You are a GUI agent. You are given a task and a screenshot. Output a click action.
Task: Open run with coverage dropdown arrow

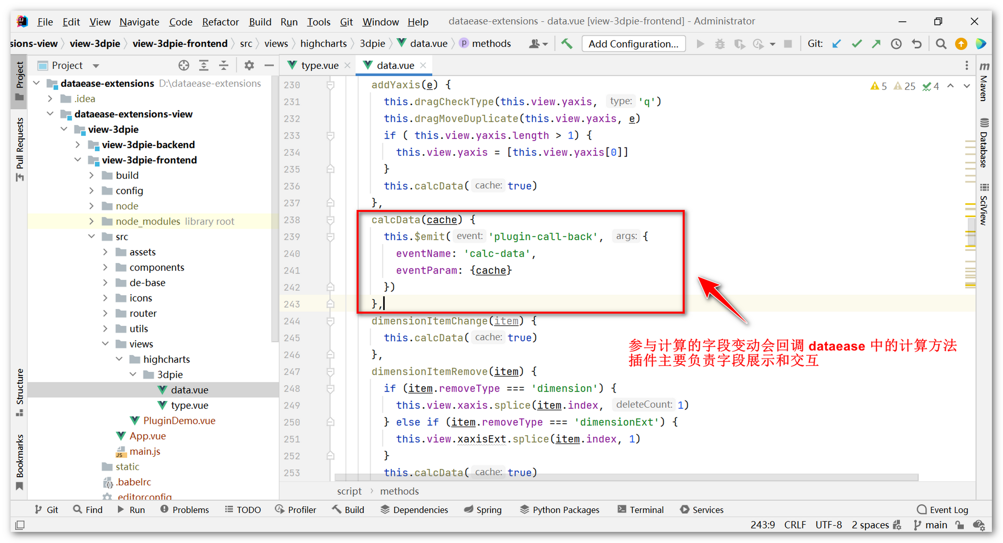click(773, 44)
